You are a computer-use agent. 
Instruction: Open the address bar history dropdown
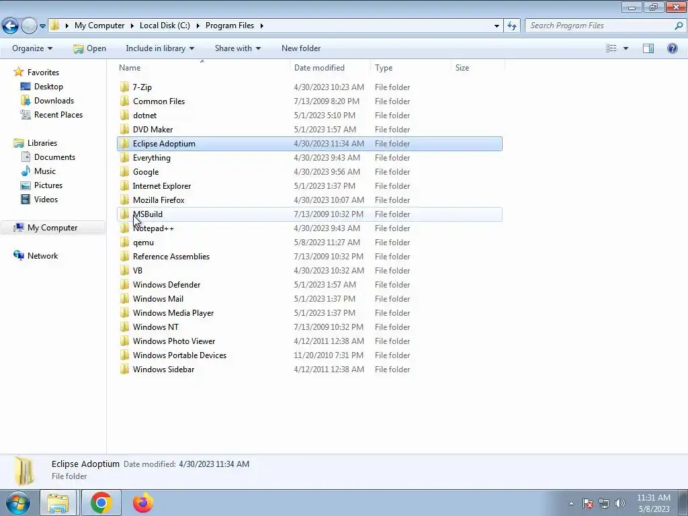pos(497,26)
